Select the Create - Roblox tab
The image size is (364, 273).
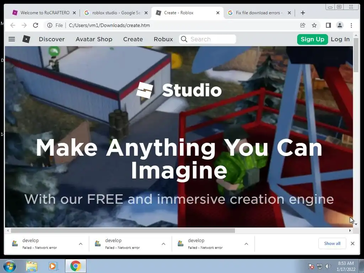187,13
